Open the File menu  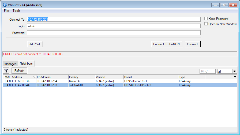point(6,11)
